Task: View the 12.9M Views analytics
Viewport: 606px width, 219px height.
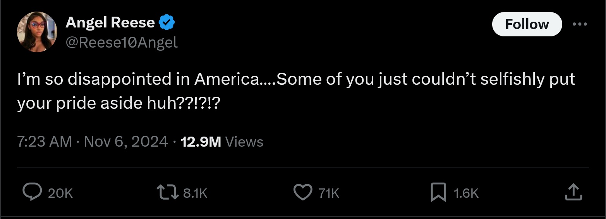Action: pos(201,142)
